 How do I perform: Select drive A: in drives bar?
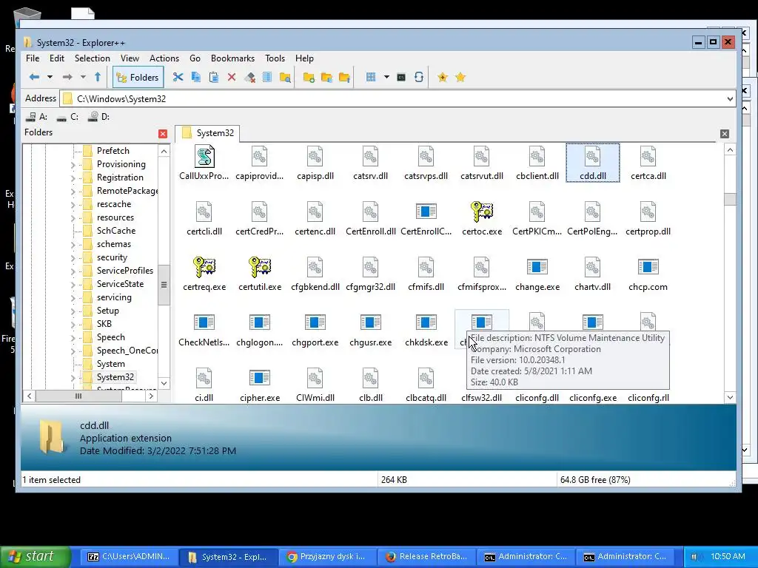(x=37, y=117)
